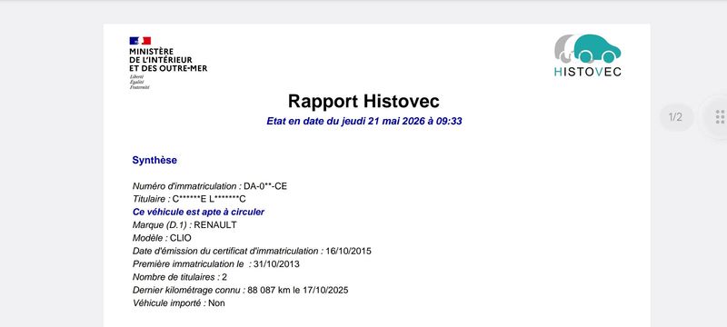The height and width of the screenshot is (327, 727).
Task: Click 'Ce véhicule est apte à circuler'
Action: click(x=198, y=213)
